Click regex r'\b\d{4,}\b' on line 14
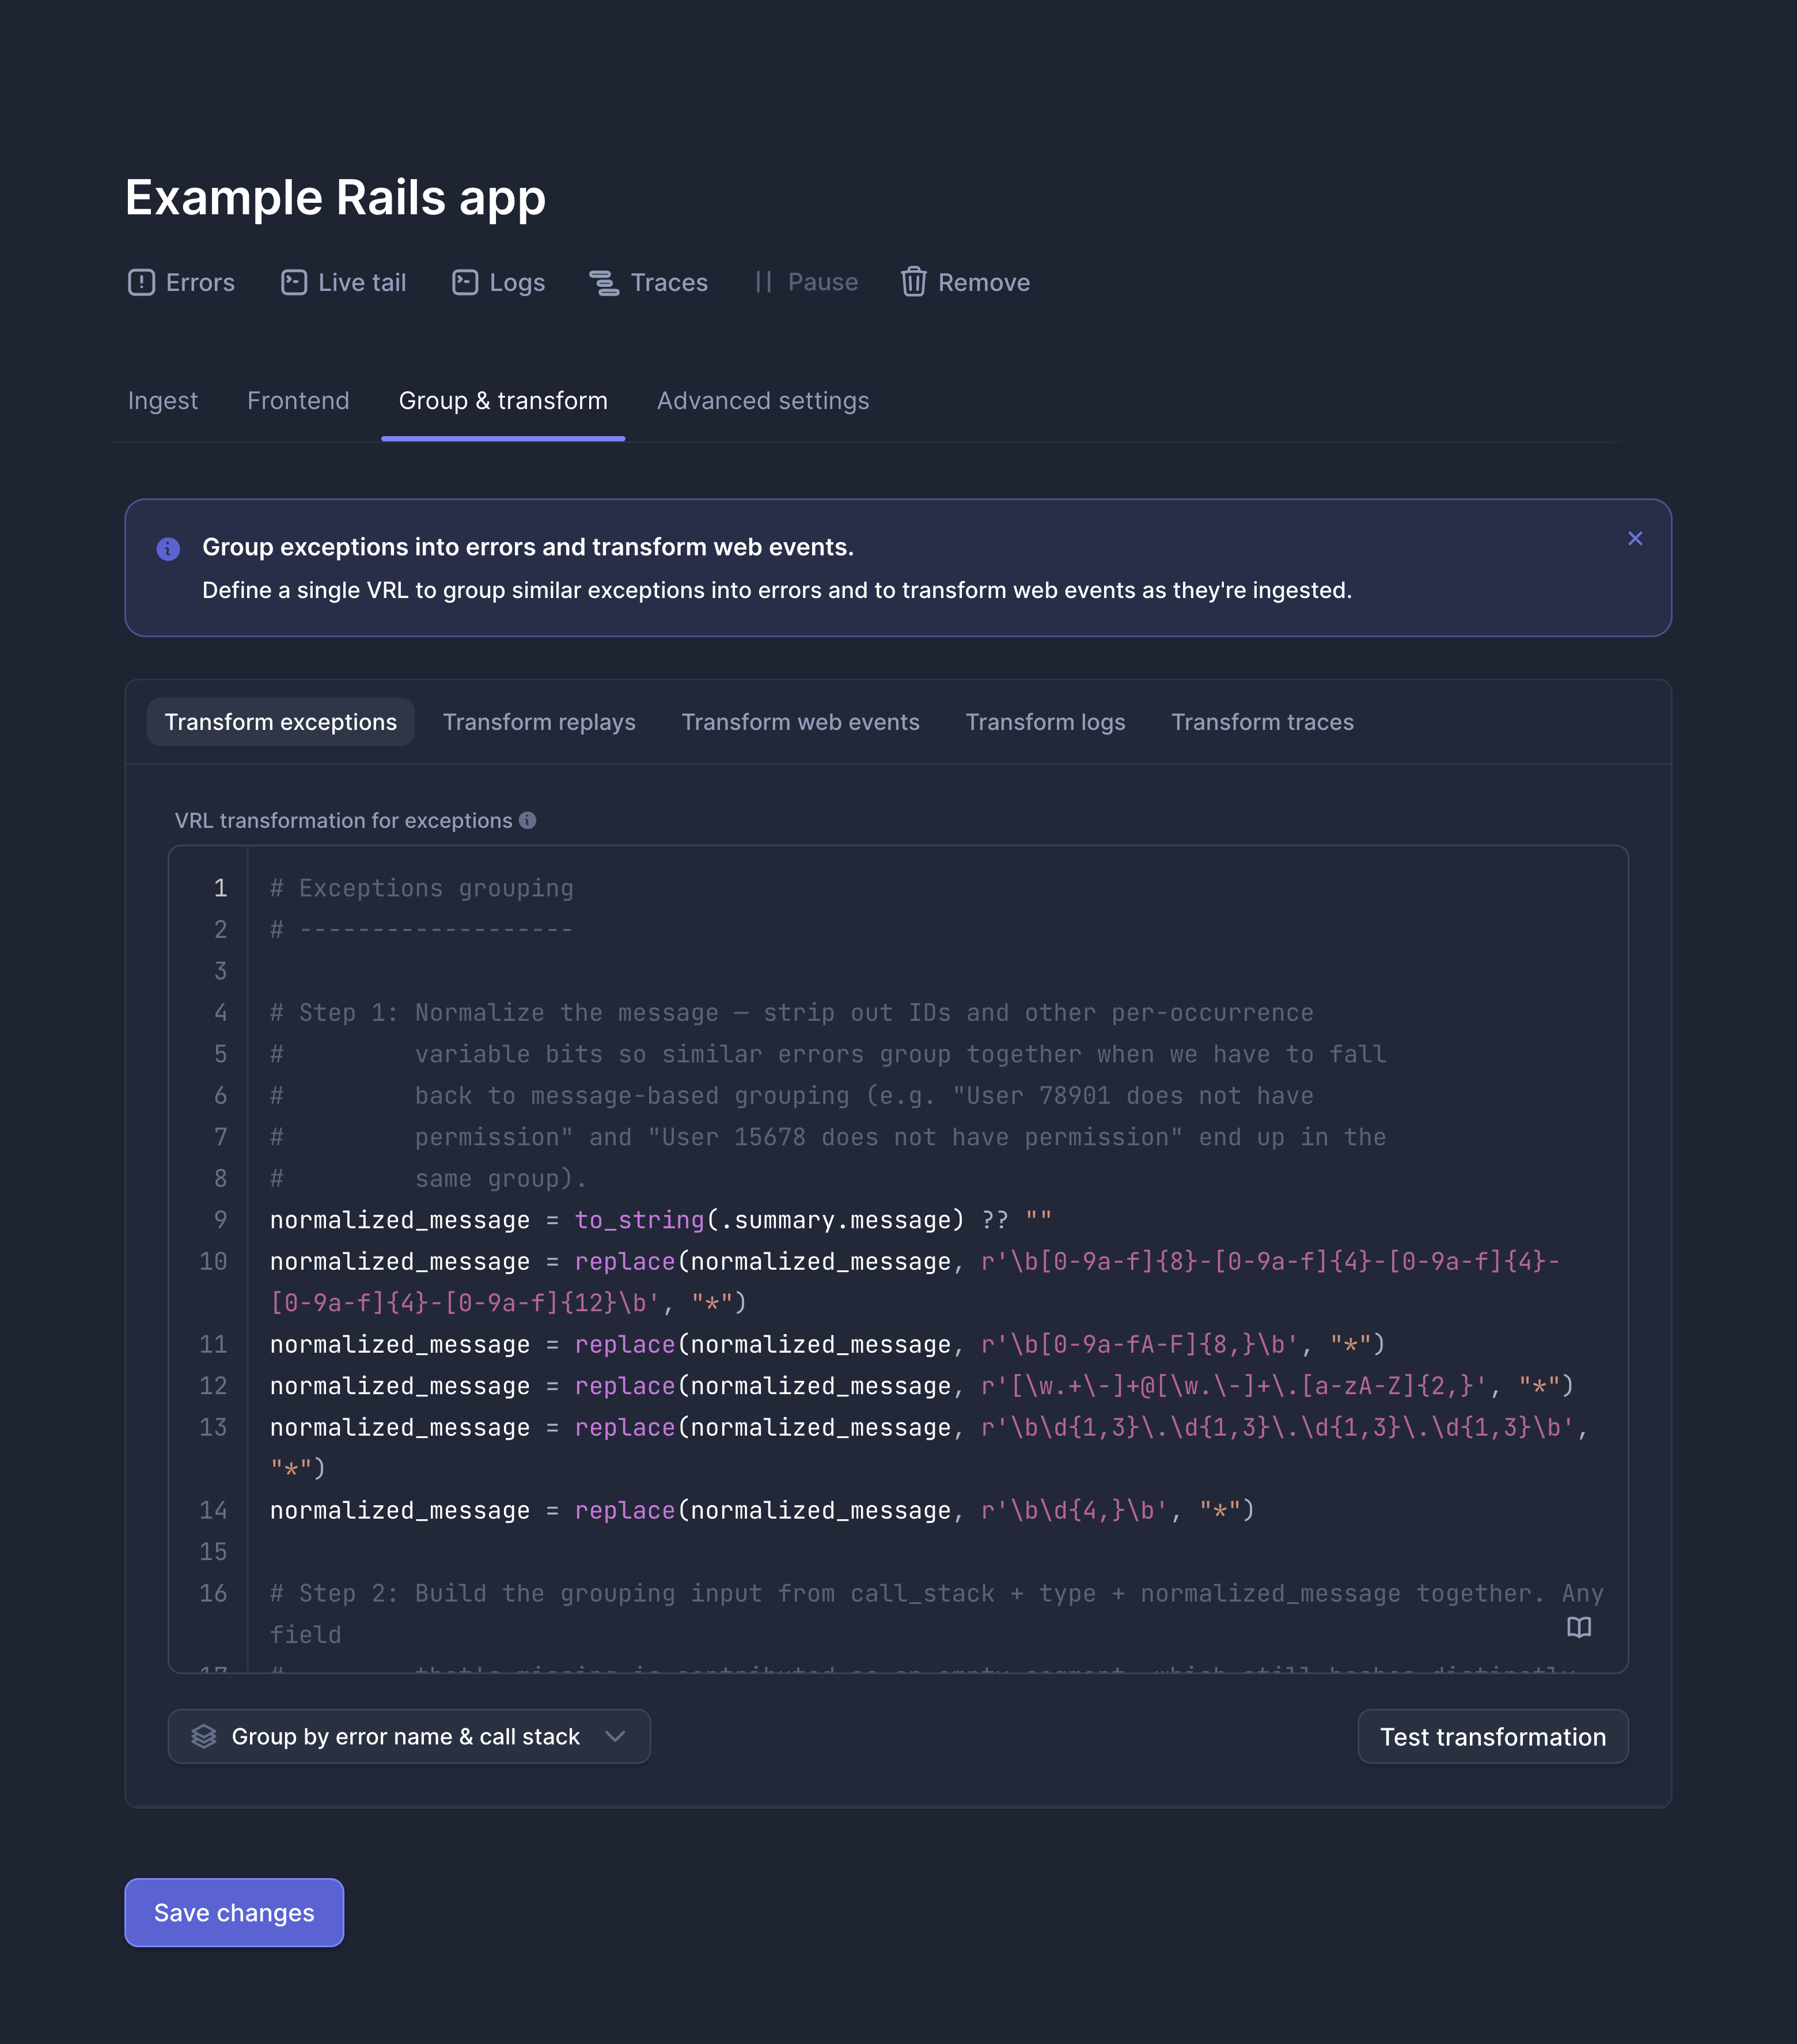The width and height of the screenshot is (1797, 2044). [x=1074, y=1510]
